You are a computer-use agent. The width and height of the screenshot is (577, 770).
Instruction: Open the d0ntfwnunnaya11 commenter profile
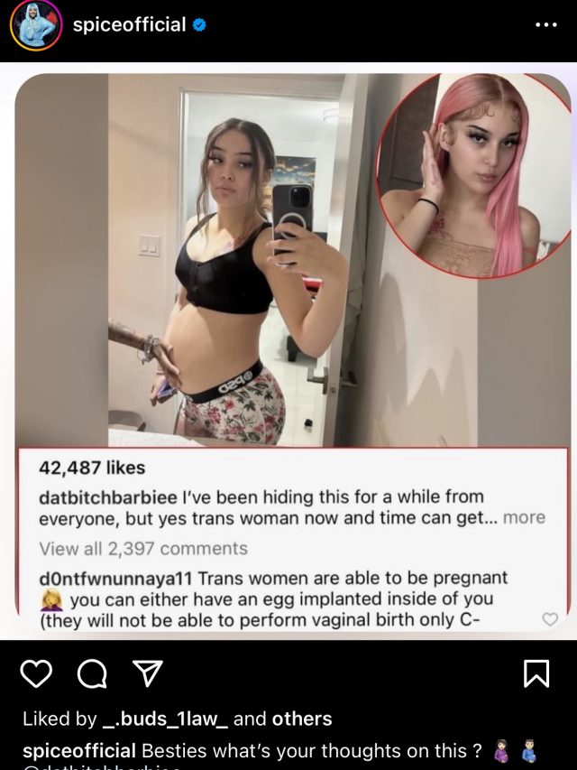point(115,578)
